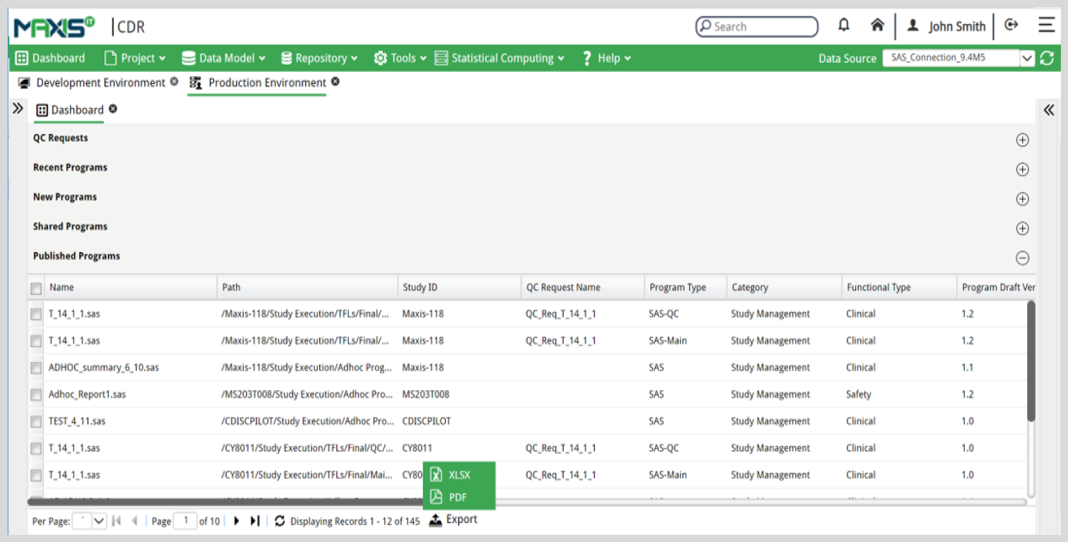Click the Search input field
This screenshot has height=542, width=1068.
[763, 27]
